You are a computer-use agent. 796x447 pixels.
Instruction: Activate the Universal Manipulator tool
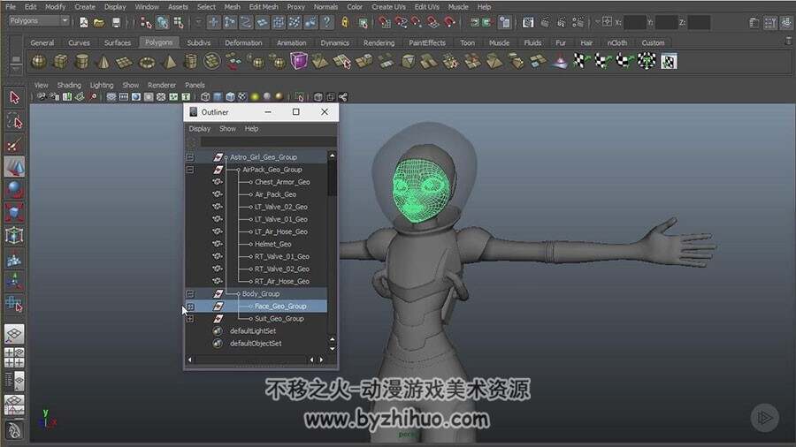tap(14, 236)
